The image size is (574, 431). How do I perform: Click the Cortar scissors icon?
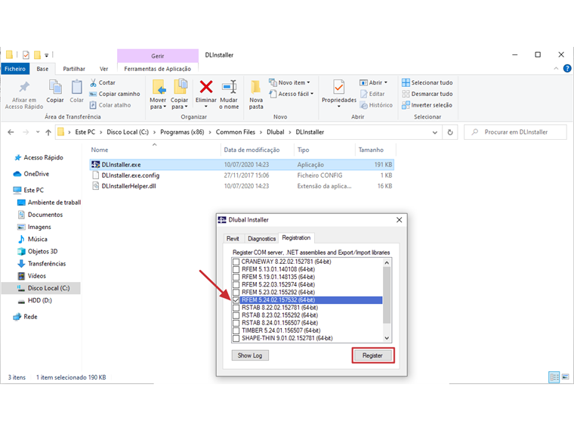[94, 83]
